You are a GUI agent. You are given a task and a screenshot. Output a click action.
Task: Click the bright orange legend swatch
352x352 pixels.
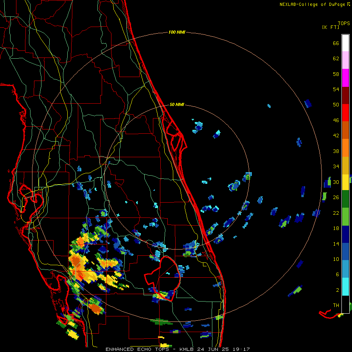[x=345, y=148]
